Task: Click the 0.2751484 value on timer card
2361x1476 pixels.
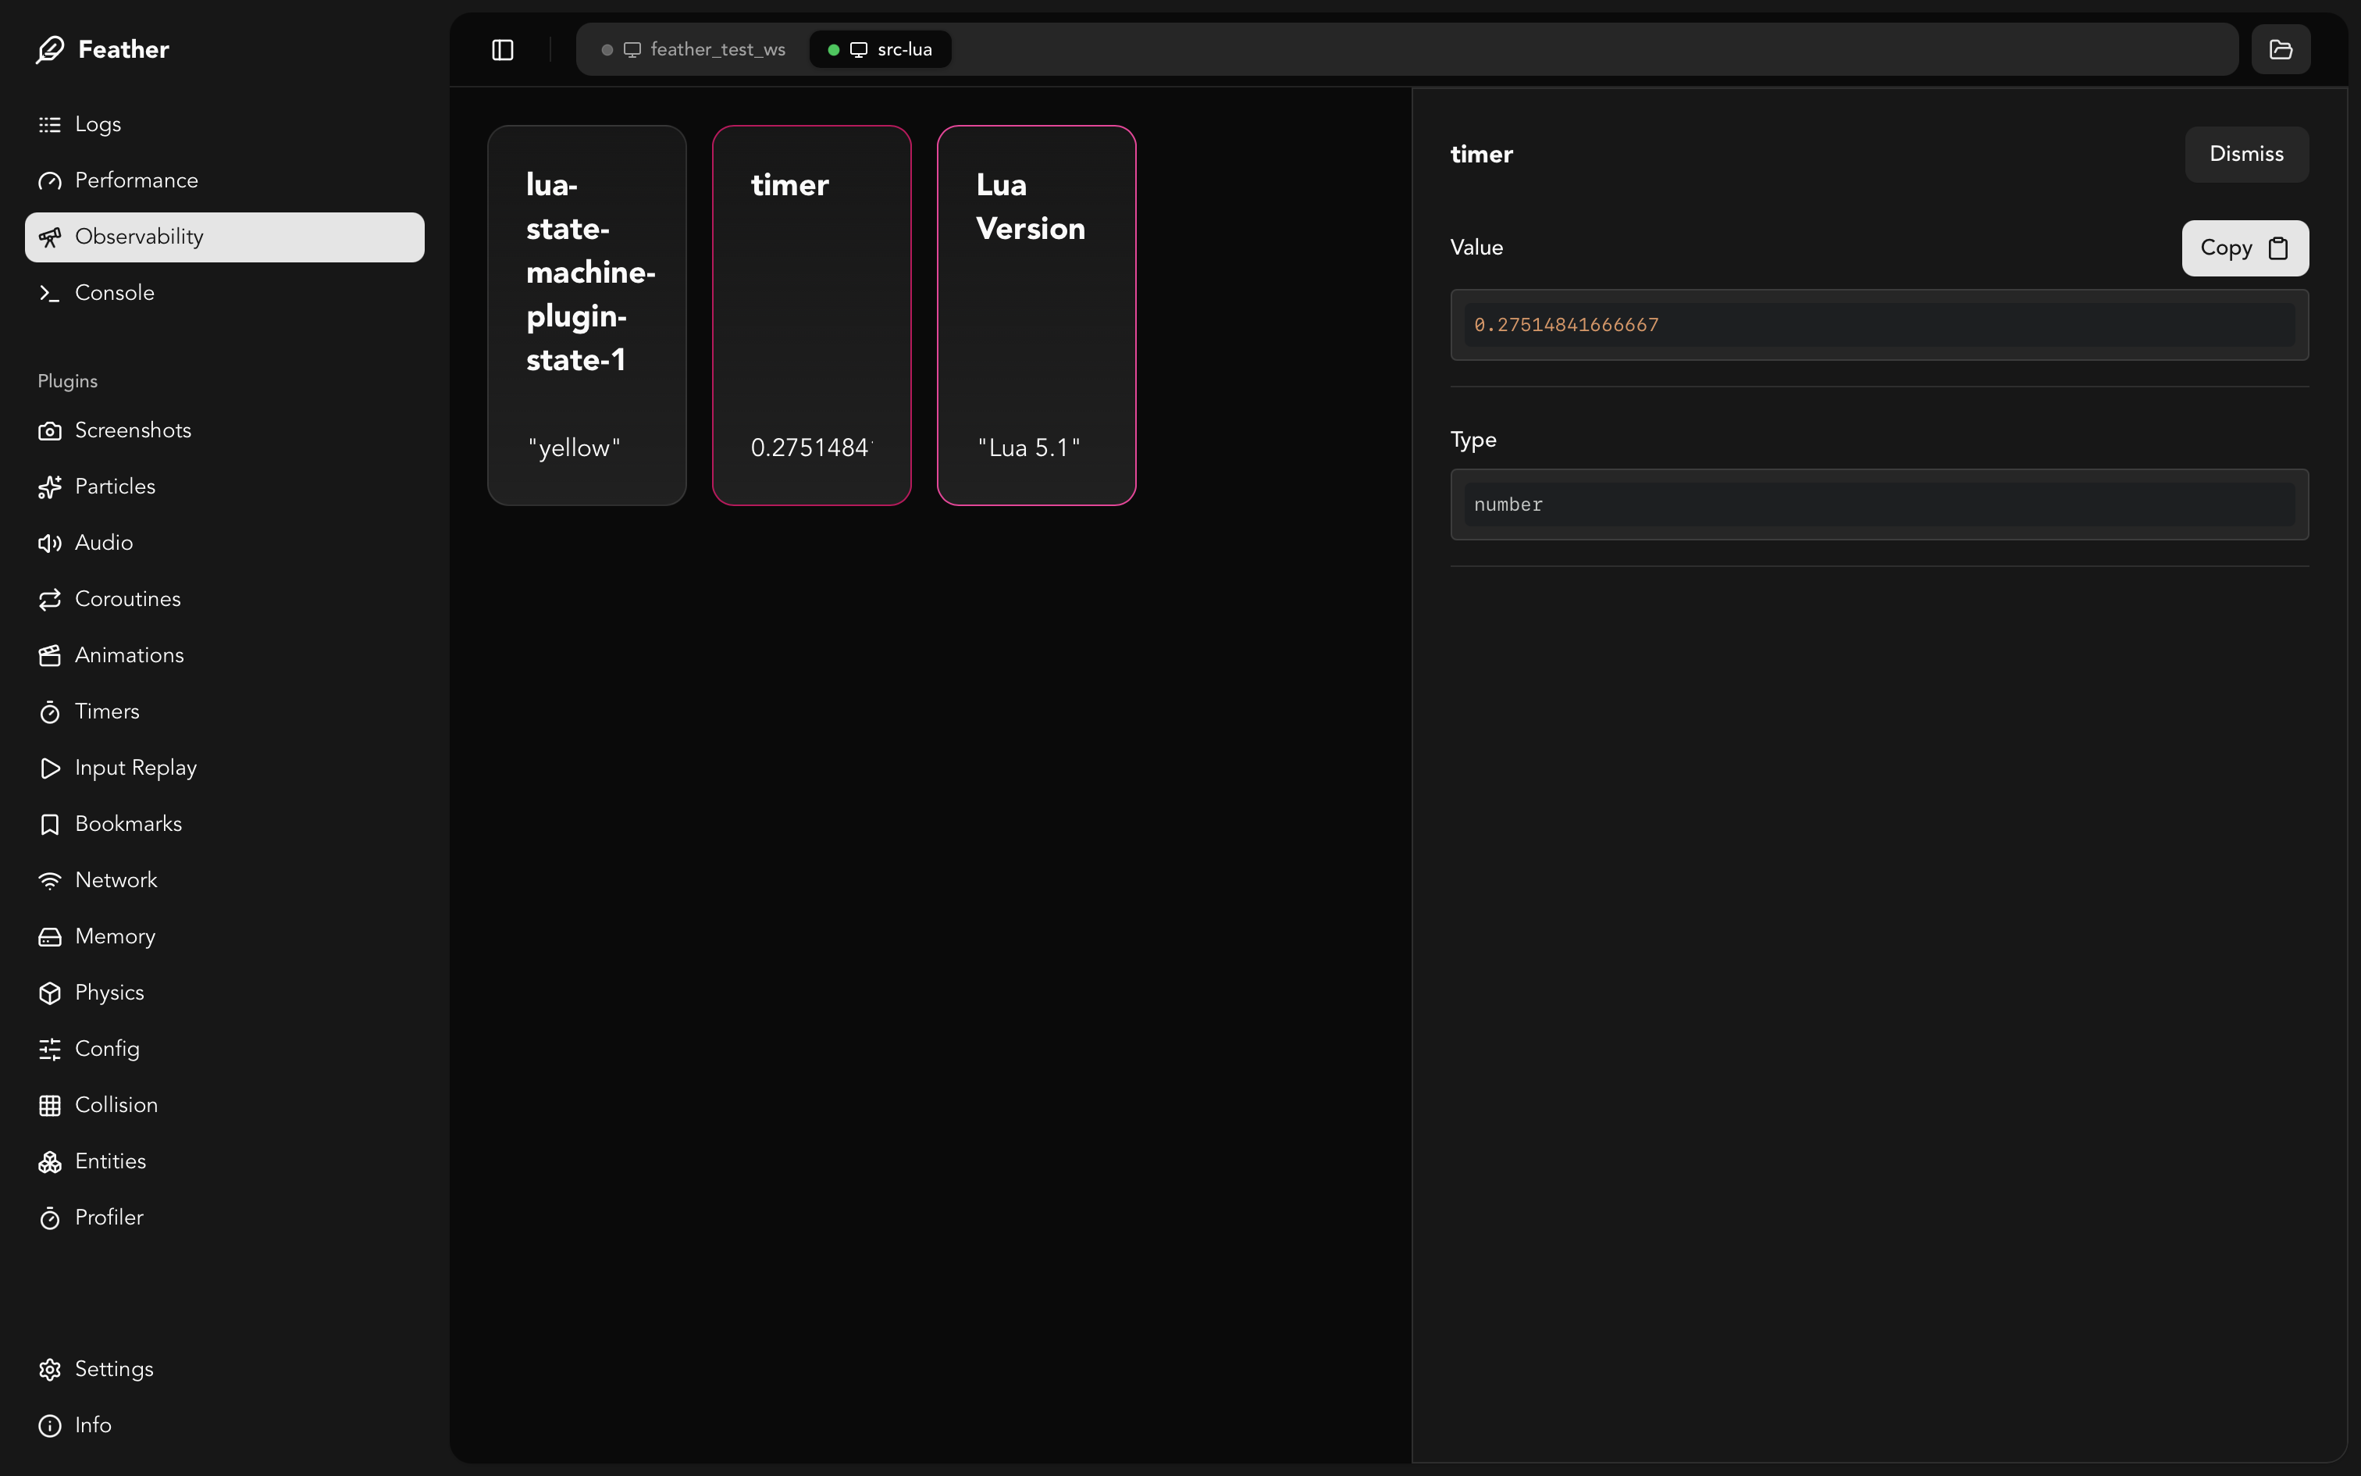Action: [810, 448]
